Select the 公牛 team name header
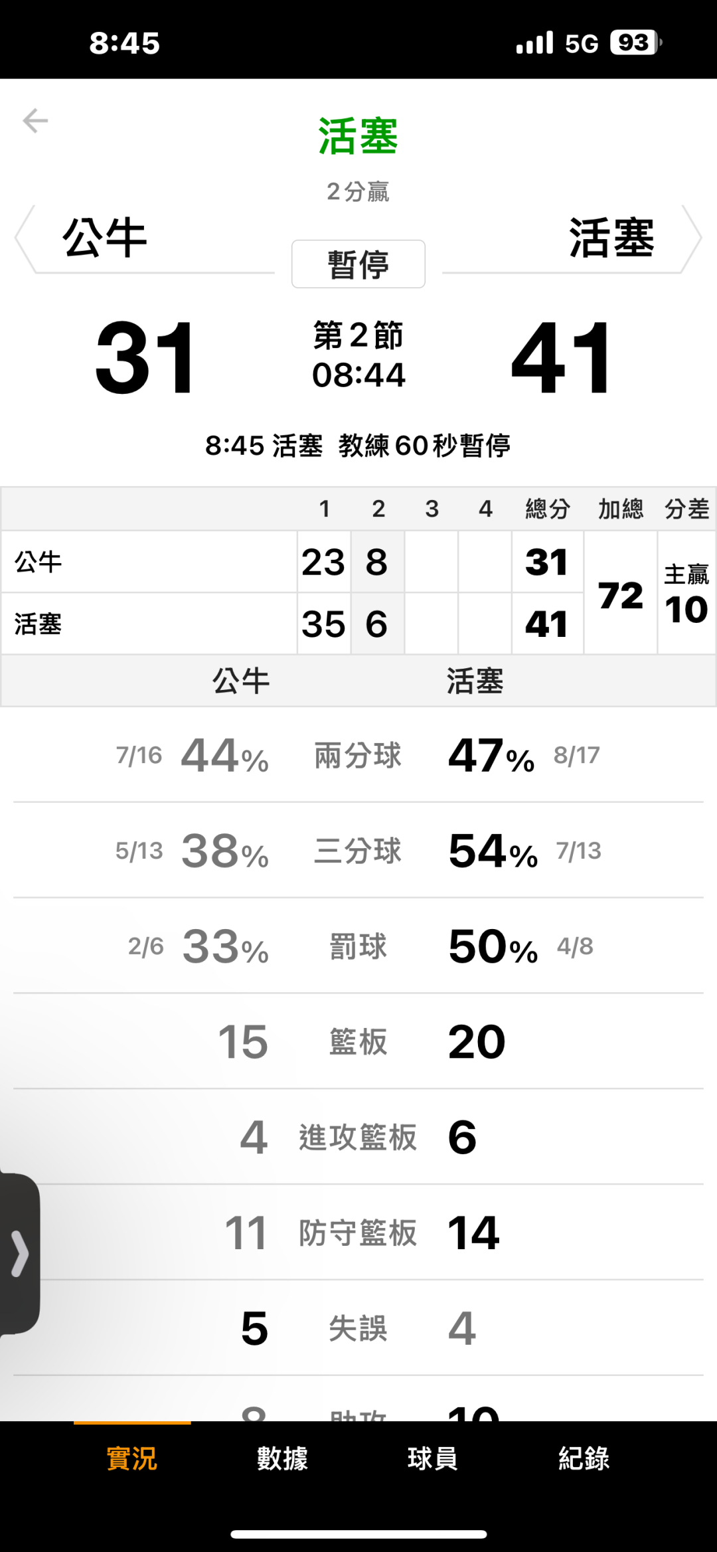This screenshot has height=1552, width=717. (x=105, y=238)
